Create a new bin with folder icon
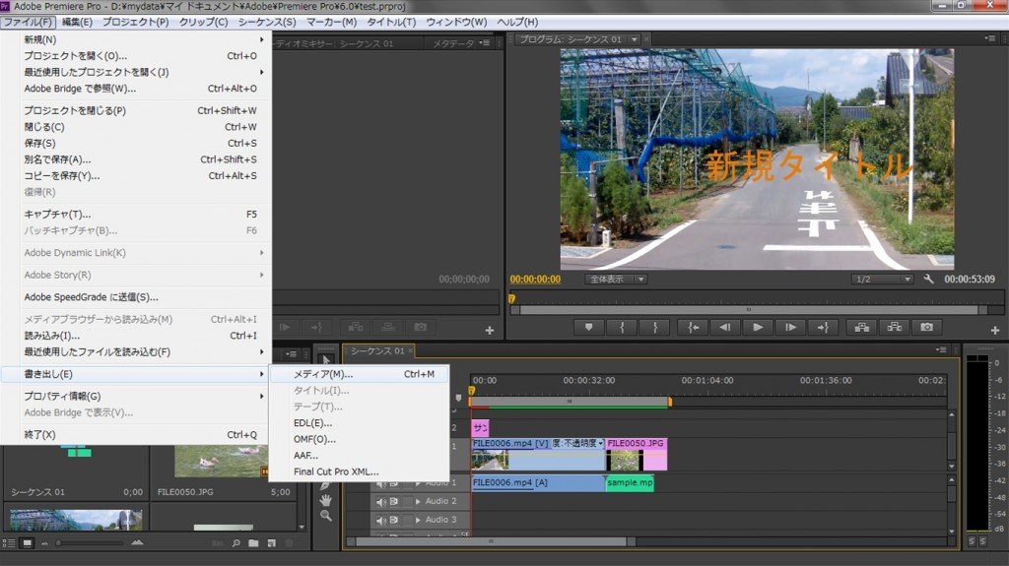 (x=253, y=543)
